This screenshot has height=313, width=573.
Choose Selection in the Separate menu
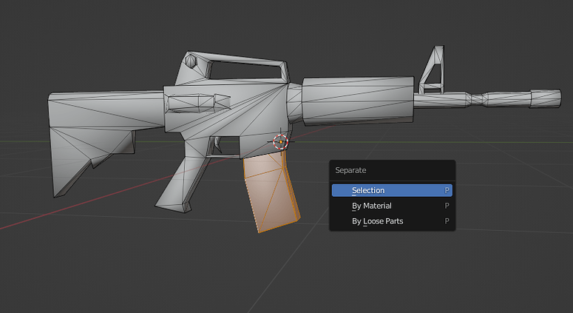coord(392,190)
